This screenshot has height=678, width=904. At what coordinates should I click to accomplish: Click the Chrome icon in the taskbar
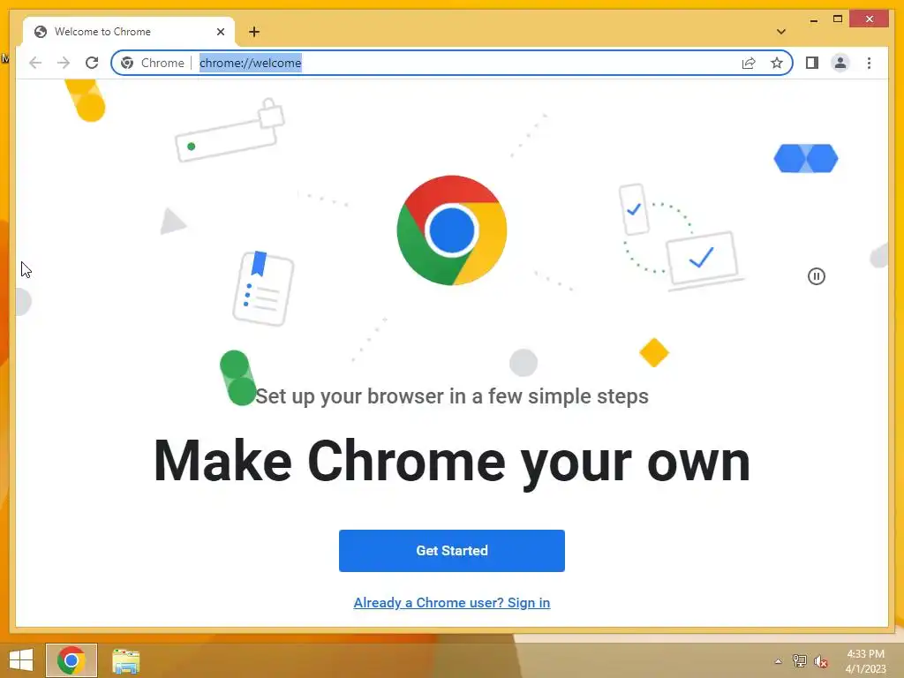pyautogui.click(x=72, y=660)
